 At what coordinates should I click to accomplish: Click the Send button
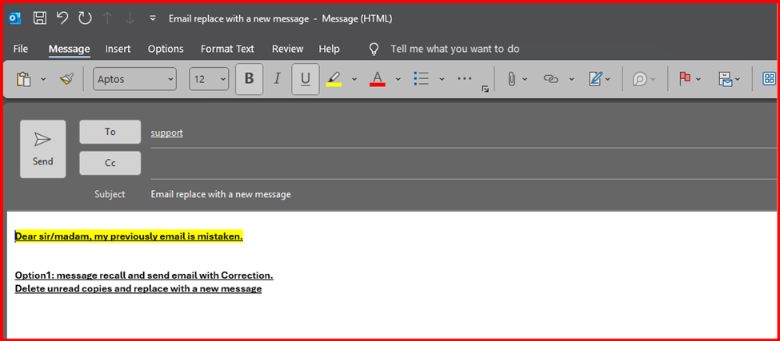(x=43, y=149)
